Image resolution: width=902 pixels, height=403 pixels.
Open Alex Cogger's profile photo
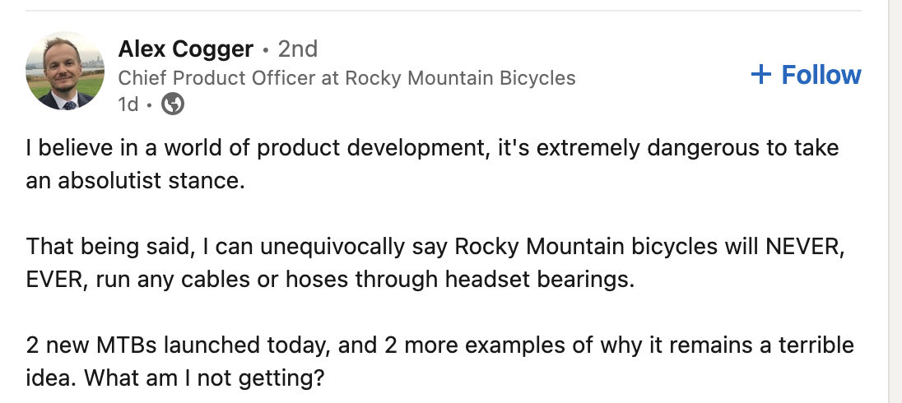pyautogui.click(x=65, y=72)
